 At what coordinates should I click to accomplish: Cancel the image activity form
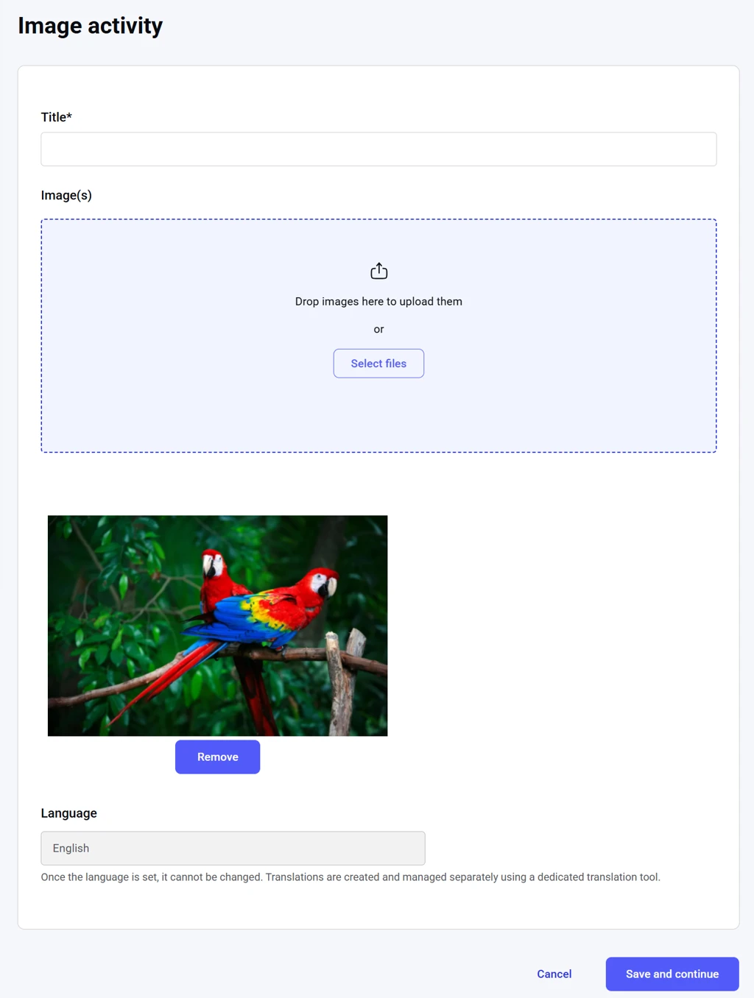coord(554,974)
